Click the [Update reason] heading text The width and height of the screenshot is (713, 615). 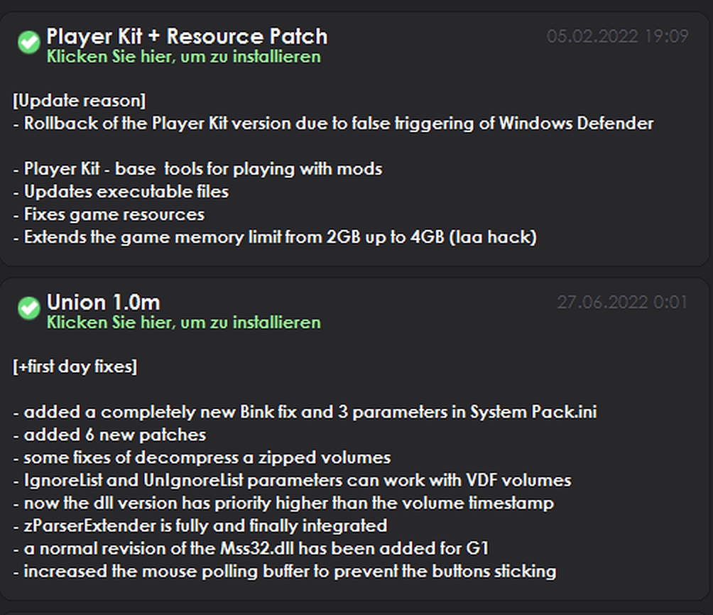pos(80,101)
